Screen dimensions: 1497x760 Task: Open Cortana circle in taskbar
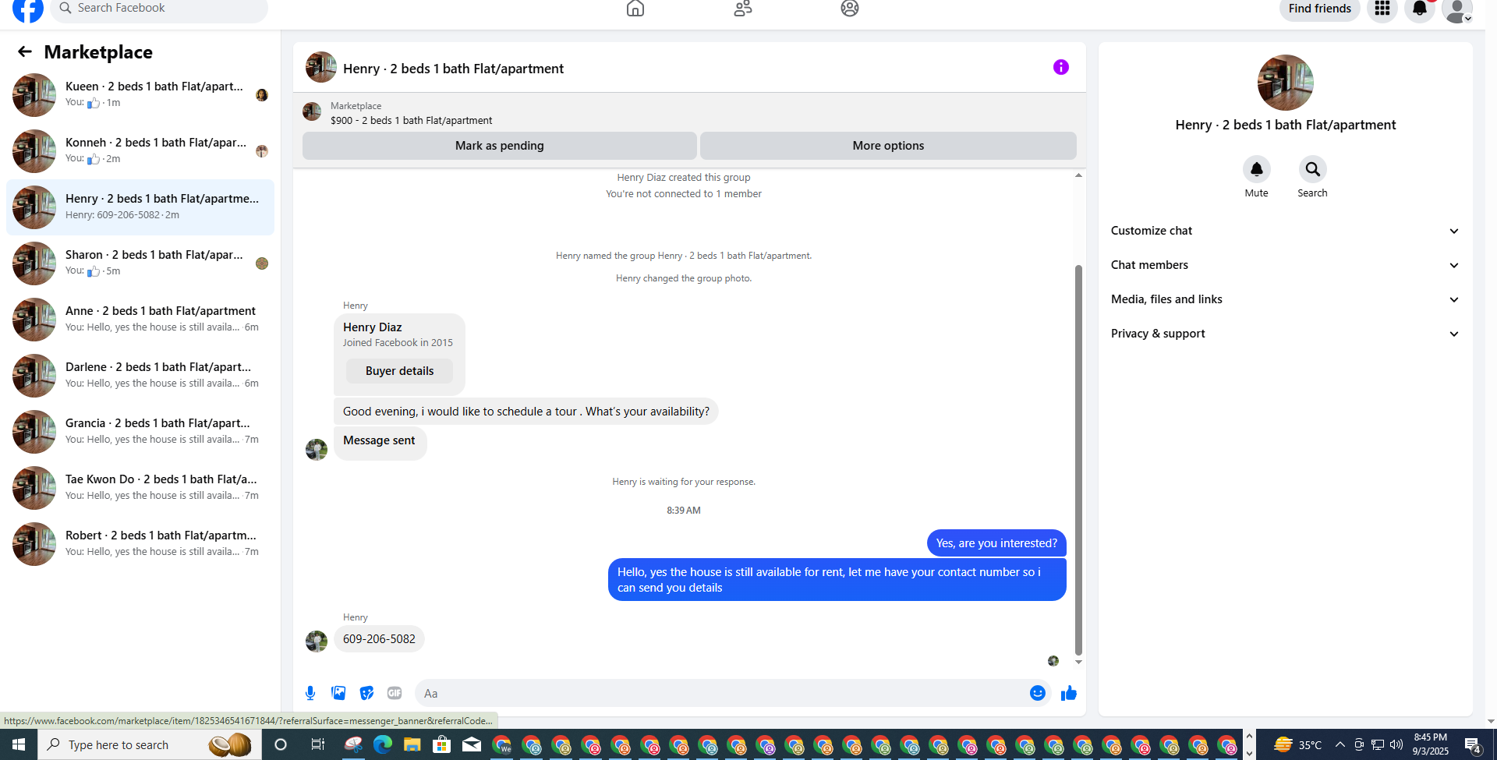point(281,744)
